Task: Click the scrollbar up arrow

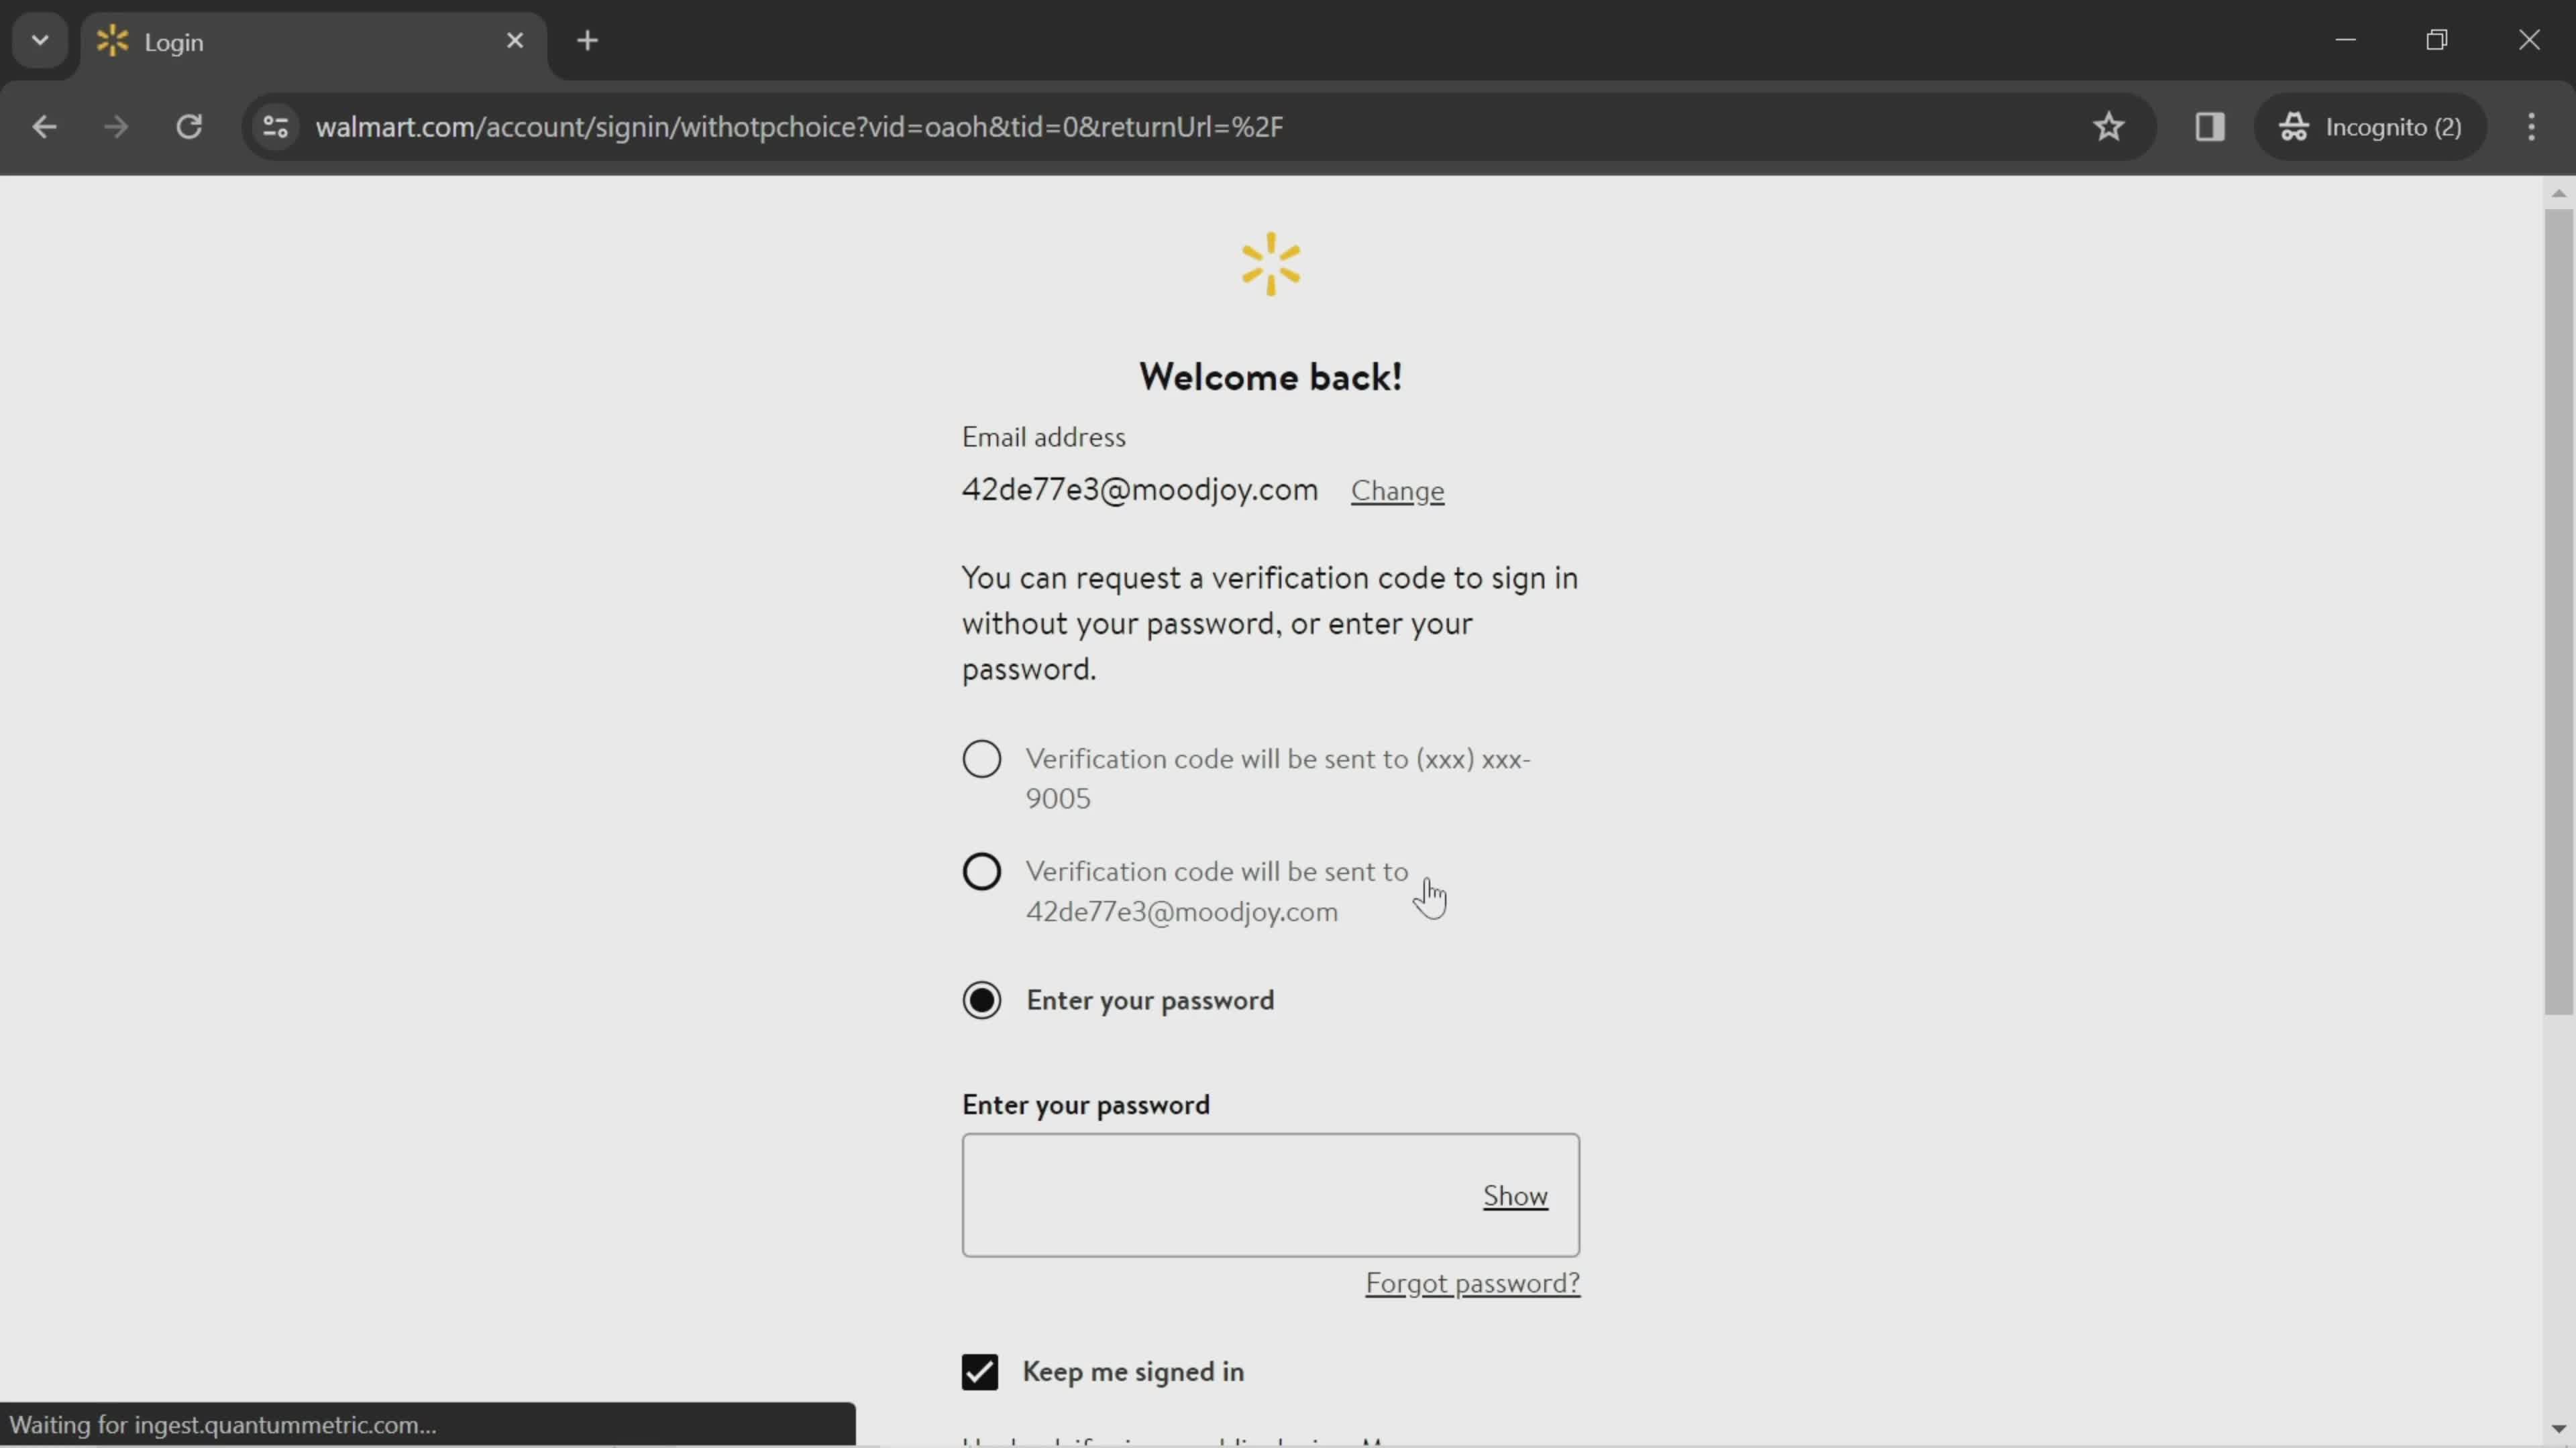Action: click(2558, 194)
